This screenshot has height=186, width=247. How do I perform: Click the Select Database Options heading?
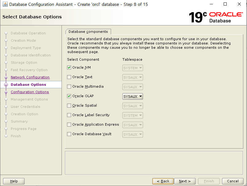point(32,17)
